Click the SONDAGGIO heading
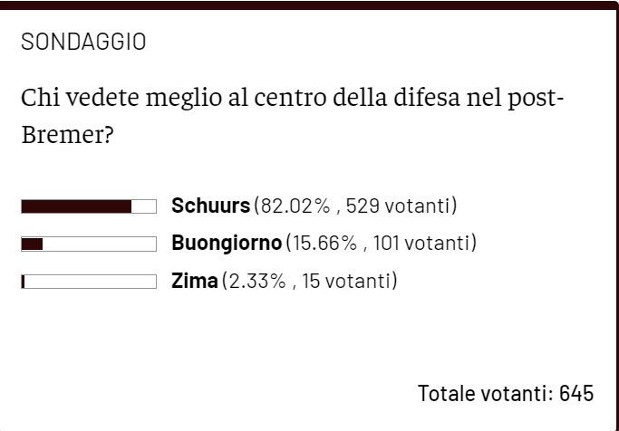619x431 pixels. coord(82,42)
